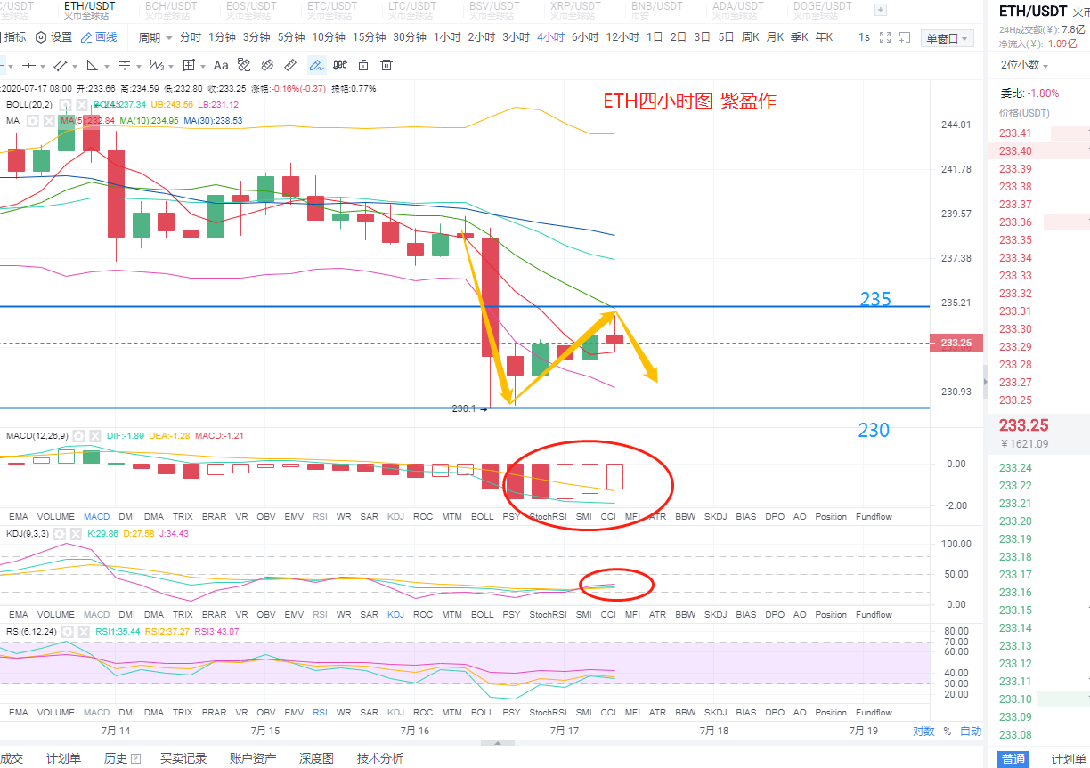Select the angle/triangle drawing tool
1090x768 pixels.
92,65
